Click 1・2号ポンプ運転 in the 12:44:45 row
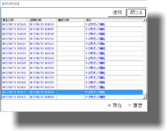The width and height of the screenshot is (167, 131). click(95, 29)
